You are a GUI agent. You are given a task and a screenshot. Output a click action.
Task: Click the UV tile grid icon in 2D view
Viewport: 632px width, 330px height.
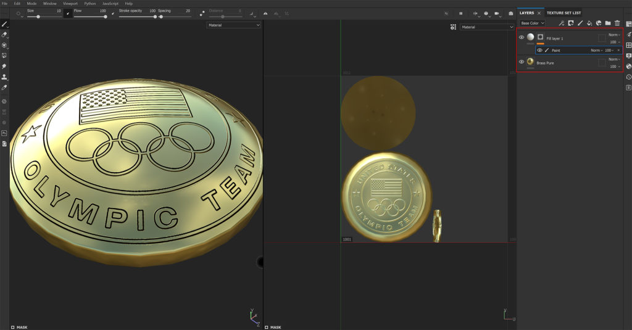pyautogui.click(x=454, y=27)
